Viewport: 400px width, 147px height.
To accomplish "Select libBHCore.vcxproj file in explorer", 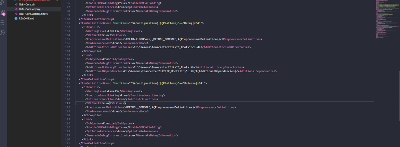I will tap(30, 9).
